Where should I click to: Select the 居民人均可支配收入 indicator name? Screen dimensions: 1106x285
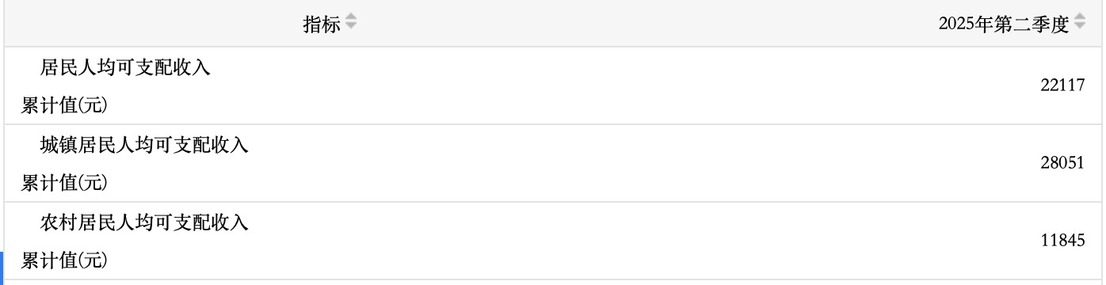(x=126, y=67)
